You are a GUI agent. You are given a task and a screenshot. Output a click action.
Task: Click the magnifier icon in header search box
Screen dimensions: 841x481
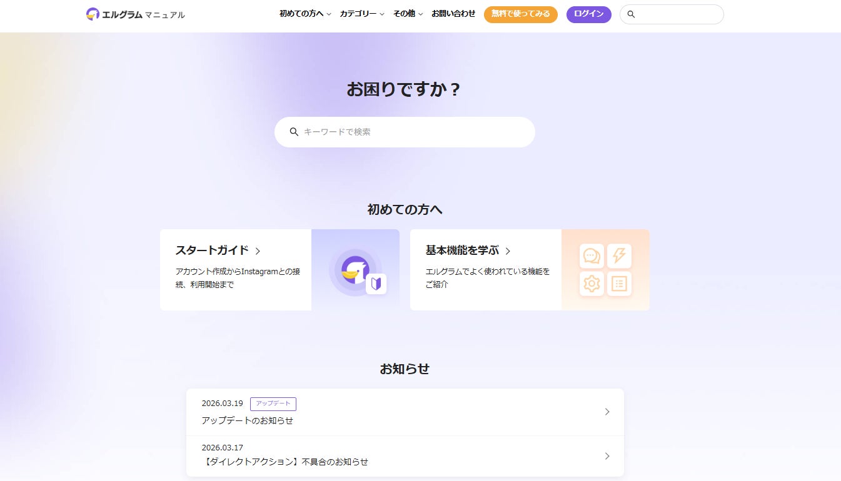click(x=631, y=14)
